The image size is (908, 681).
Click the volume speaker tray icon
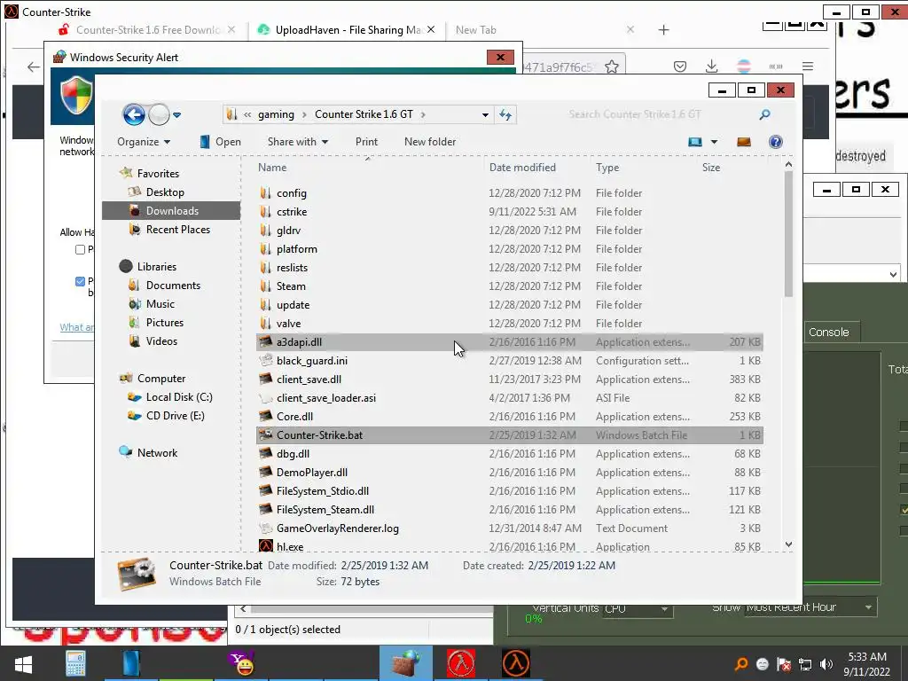coord(826,664)
